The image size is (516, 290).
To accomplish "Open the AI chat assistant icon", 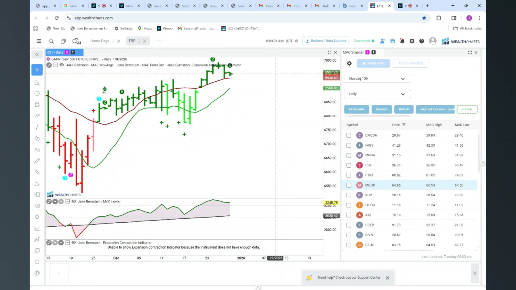I will [76, 41].
